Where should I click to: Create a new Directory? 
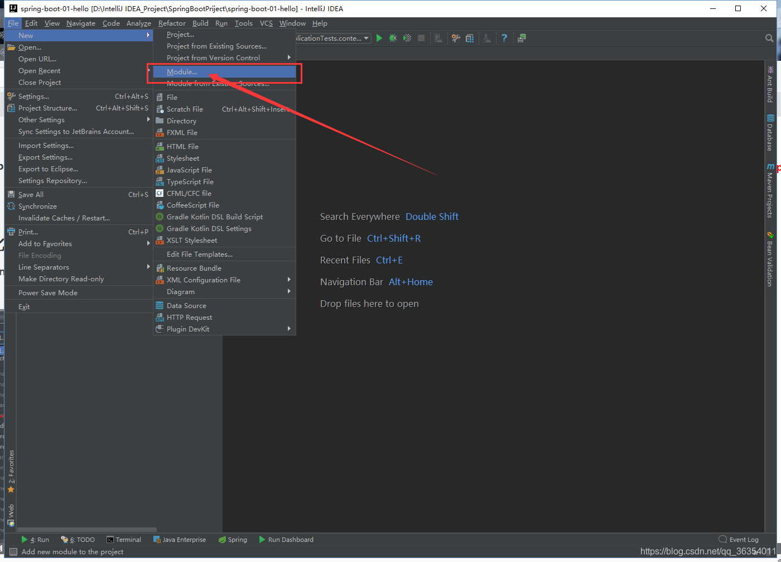pos(225,121)
